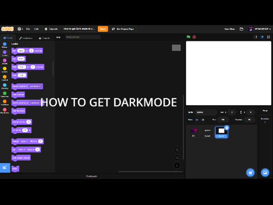
Task: Select the My Blocks category
Action: click(x=5, y=110)
